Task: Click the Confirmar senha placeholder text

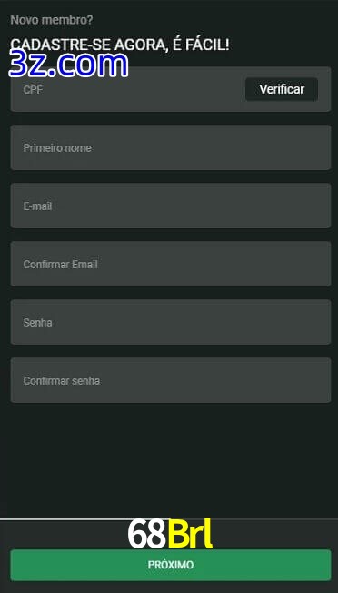Action: (x=62, y=381)
